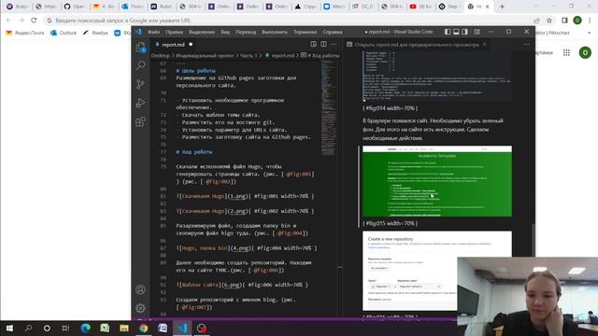
Task: Click the open preview to the side icon
Action: (313, 44)
